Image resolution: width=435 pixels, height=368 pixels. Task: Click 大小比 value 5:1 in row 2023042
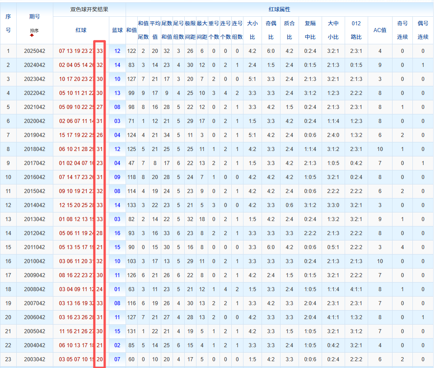tap(253, 79)
